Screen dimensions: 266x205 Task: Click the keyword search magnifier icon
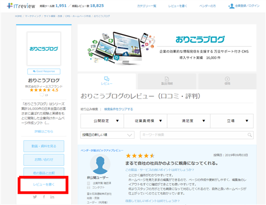click(x=250, y=135)
